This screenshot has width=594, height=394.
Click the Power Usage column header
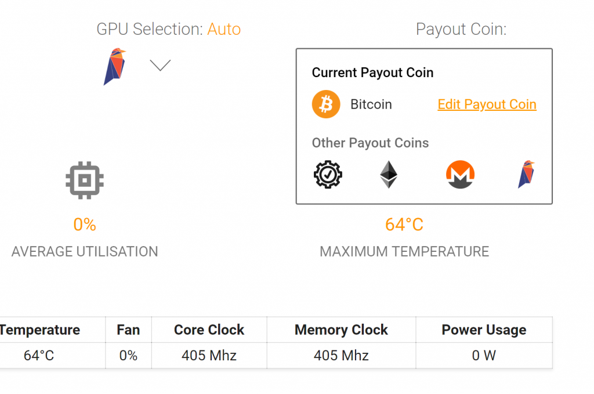(x=484, y=330)
